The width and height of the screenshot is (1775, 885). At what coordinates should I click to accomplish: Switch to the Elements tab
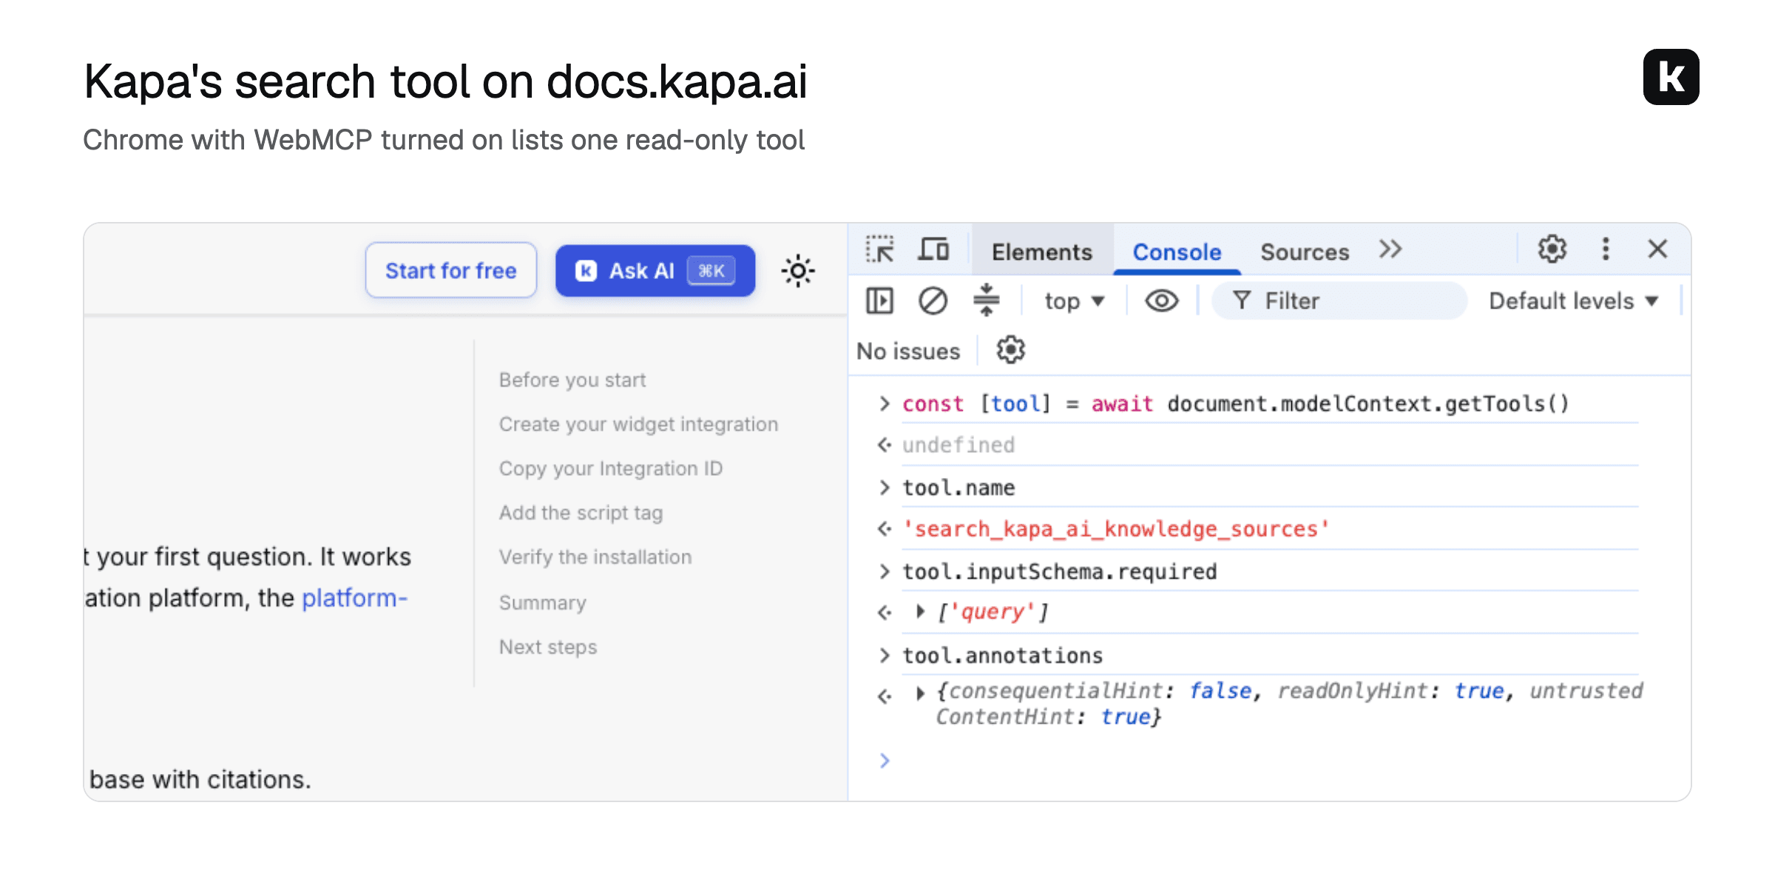point(1041,252)
